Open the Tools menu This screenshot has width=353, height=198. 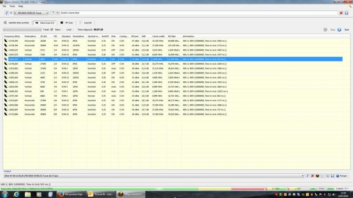[x=12, y=6]
